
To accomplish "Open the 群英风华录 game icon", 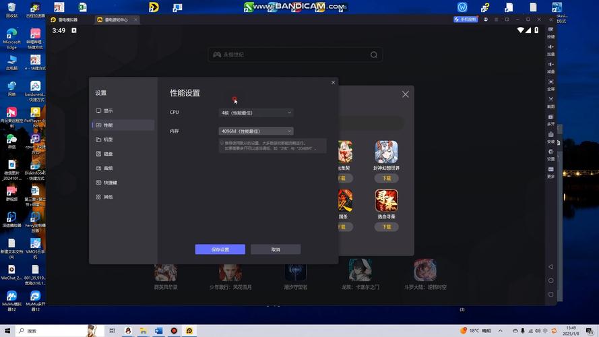I will point(165,272).
